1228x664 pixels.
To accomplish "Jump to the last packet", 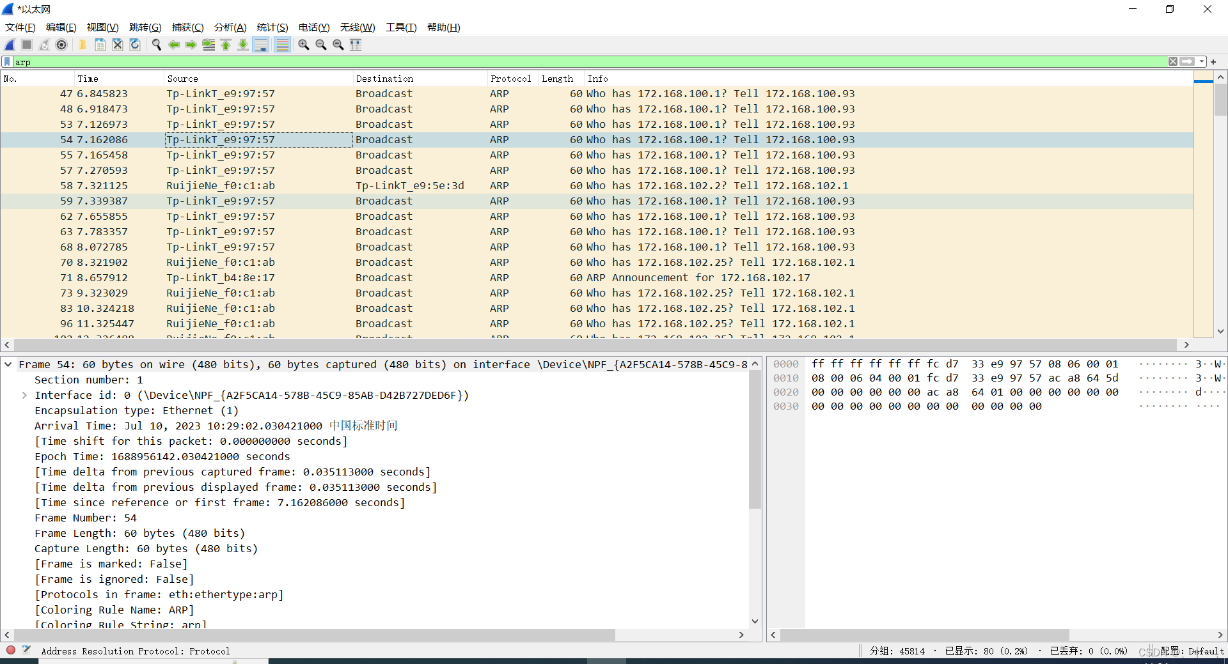I will 243,45.
